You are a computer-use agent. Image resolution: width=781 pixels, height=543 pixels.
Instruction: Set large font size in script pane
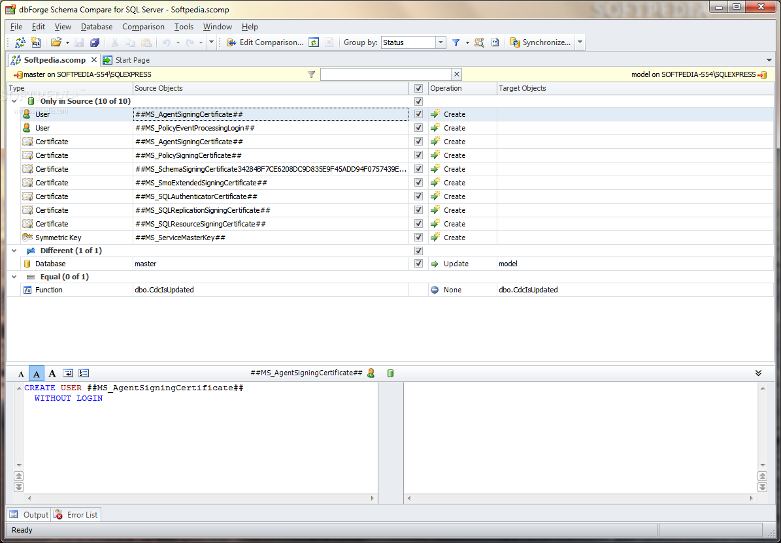click(52, 373)
